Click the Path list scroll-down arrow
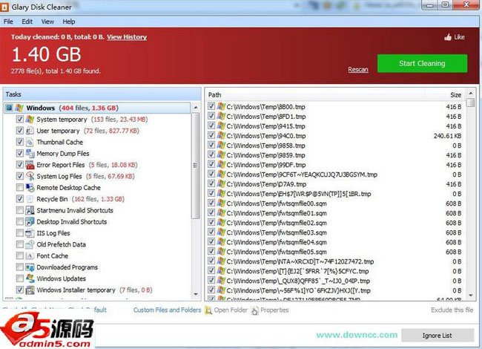Image resolution: width=482 pixels, height=349 pixels. click(x=471, y=296)
